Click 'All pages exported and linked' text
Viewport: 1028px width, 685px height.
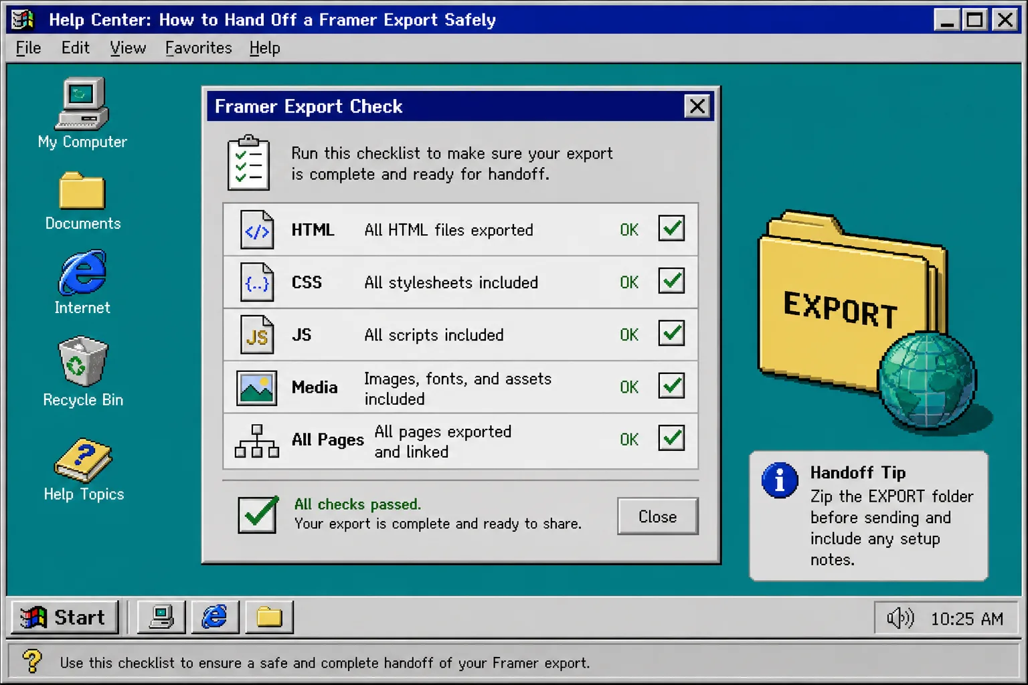click(x=442, y=442)
